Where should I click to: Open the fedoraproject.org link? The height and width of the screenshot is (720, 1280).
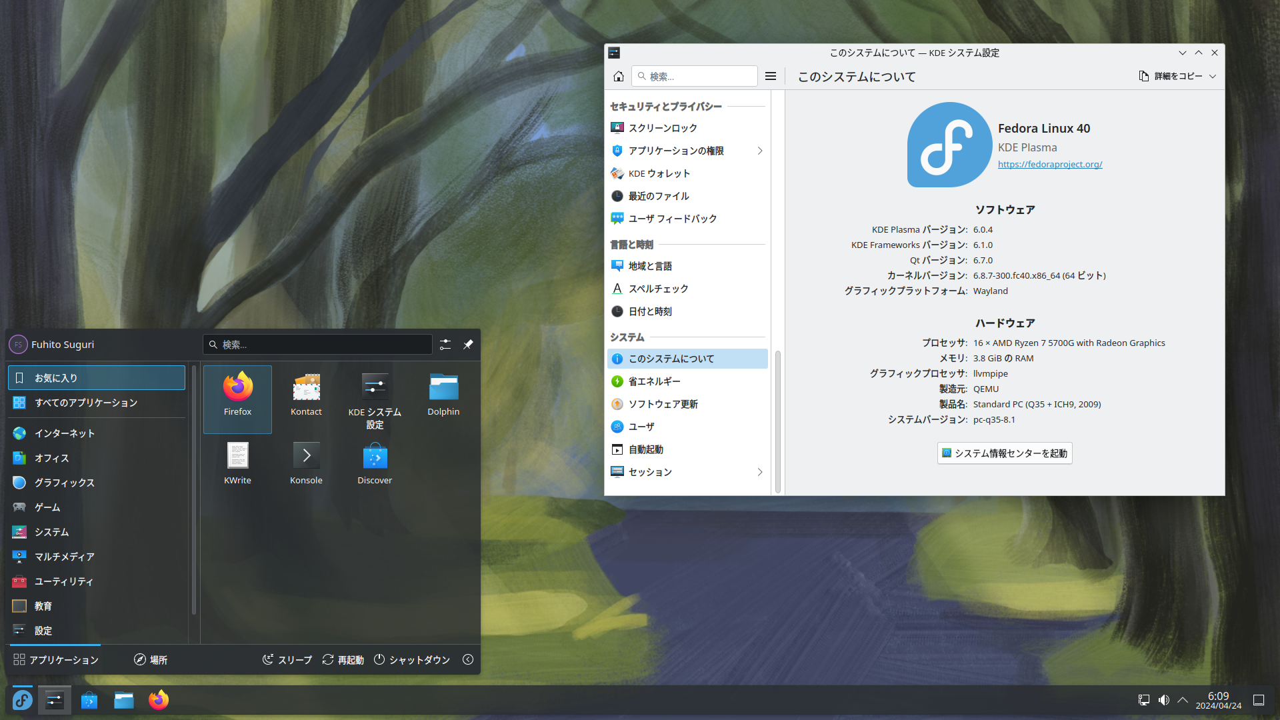coord(1050,165)
